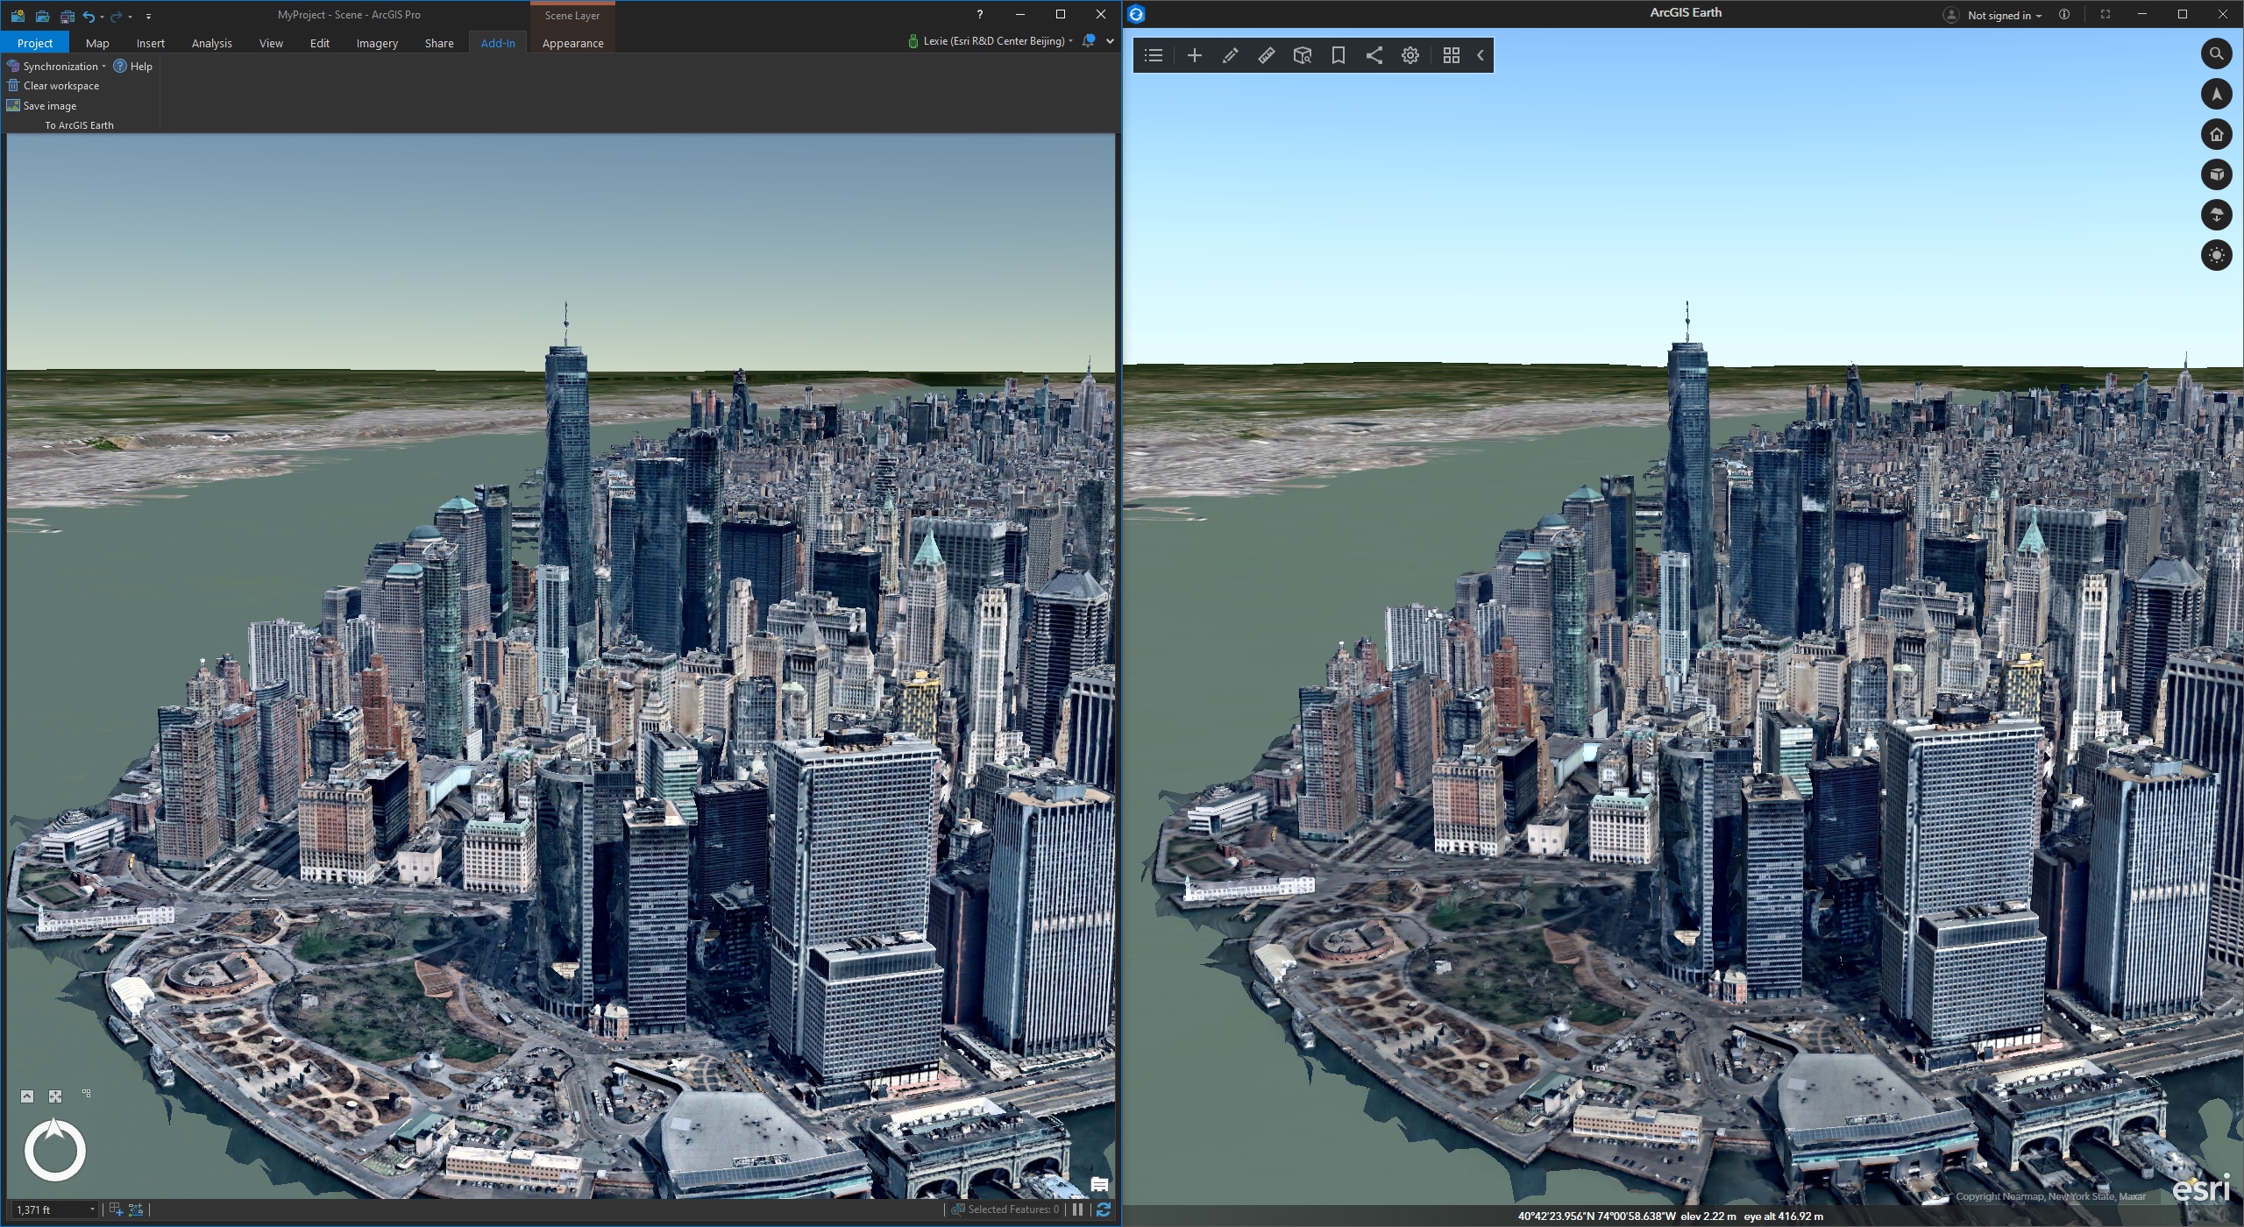Click the Draw/Markup tool in ArcGIS Earth
Screen dimensions: 2244x1227
(x=1230, y=56)
